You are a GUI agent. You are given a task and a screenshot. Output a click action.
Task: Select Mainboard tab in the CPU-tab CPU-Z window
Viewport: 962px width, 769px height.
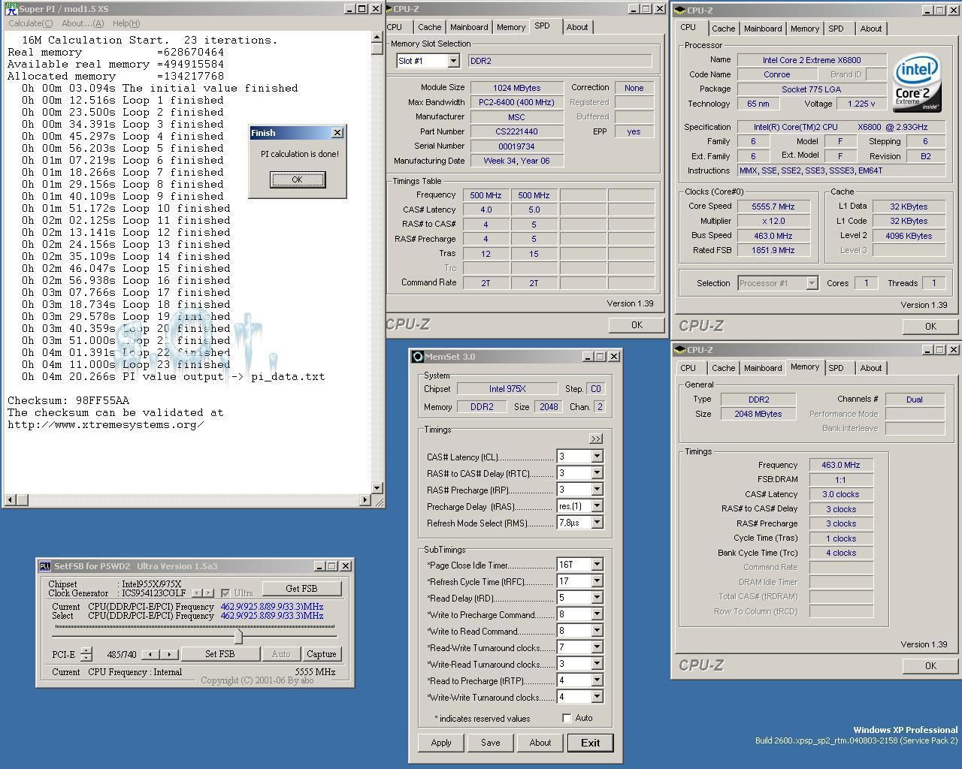[x=763, y=29]
